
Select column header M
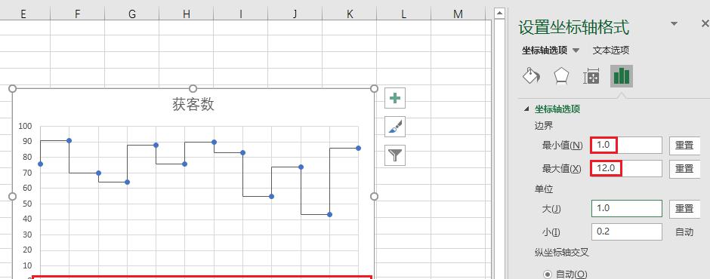pyautogui.click(x=458, y=14)
